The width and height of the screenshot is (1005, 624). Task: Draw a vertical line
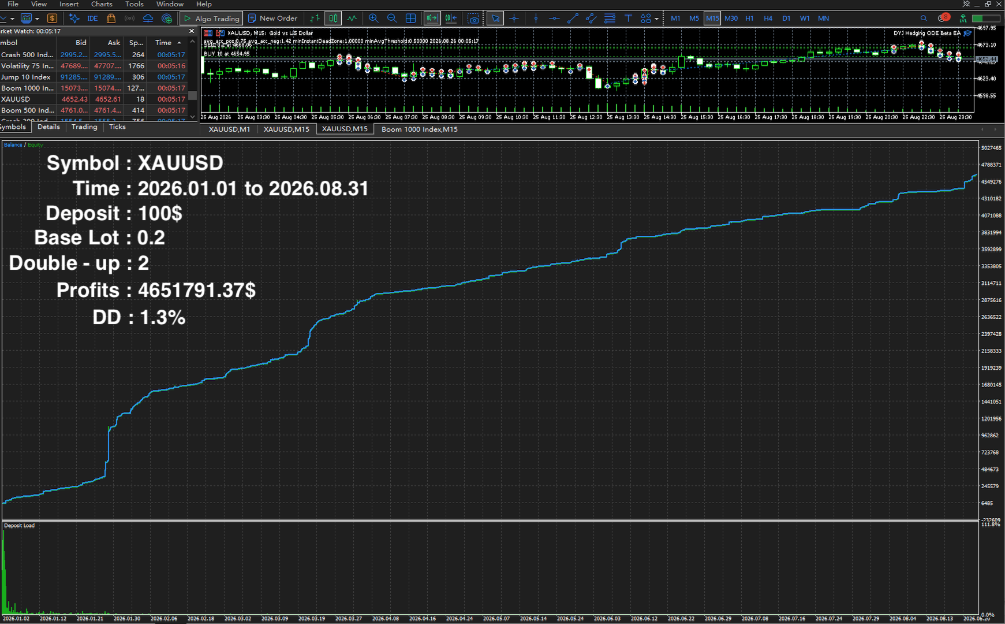(x=536, y=18)
